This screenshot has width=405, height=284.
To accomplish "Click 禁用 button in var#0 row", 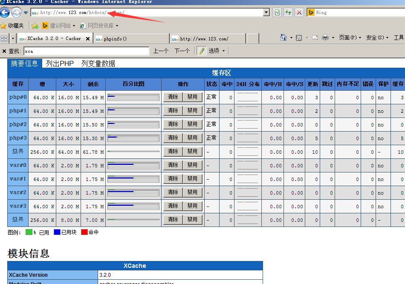I will (x=192, y=165).
